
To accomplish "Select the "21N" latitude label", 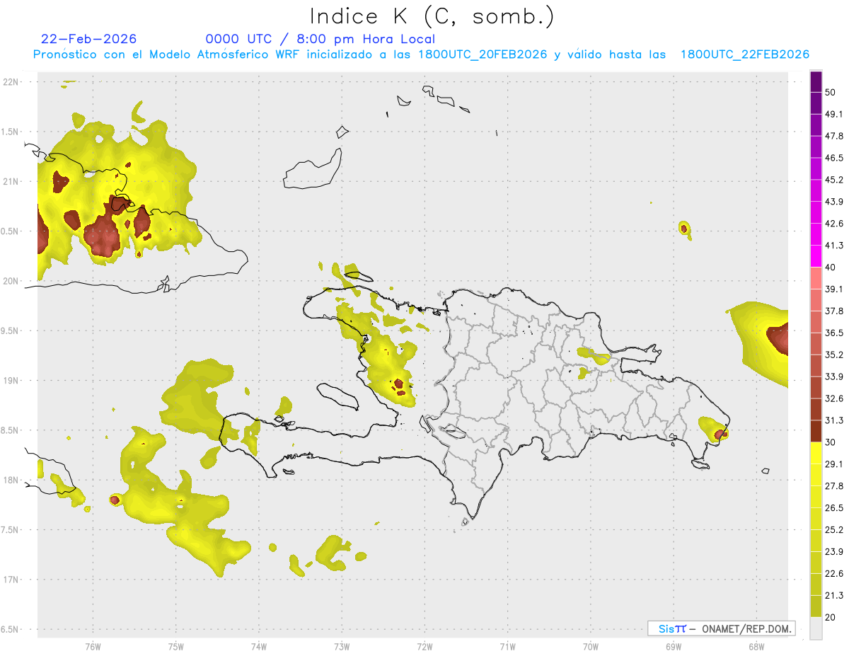I will [11, 181].
